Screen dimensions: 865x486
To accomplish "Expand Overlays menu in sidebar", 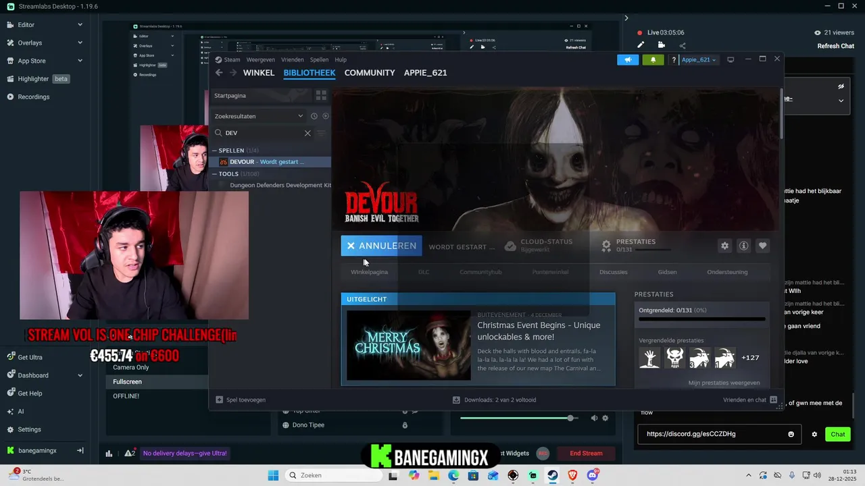I will (80, 43).
